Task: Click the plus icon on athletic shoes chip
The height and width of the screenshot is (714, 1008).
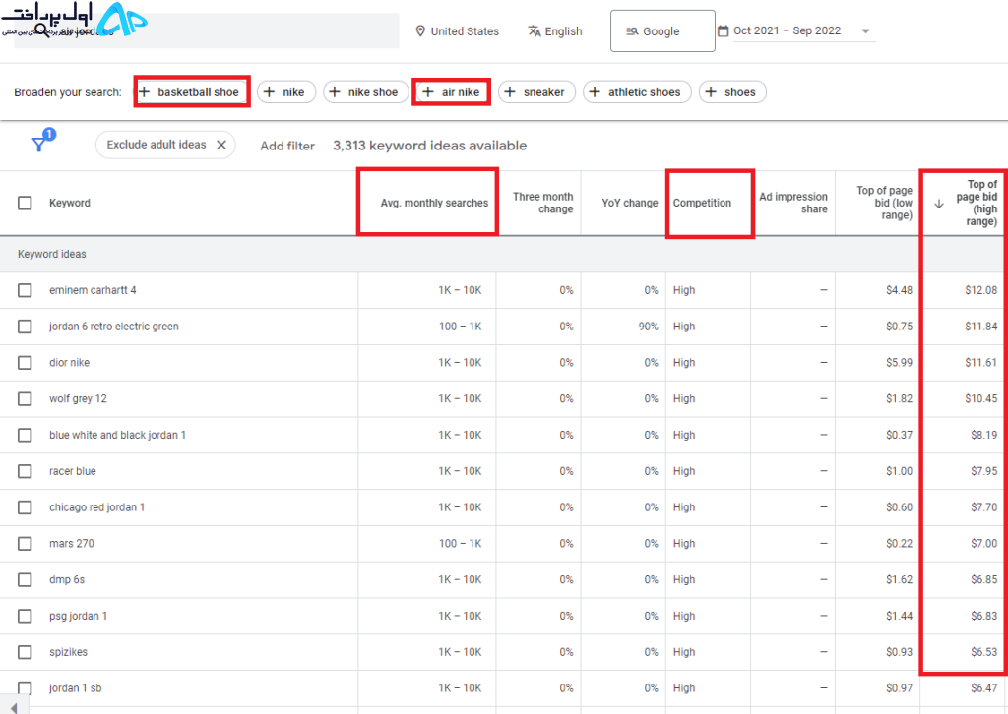Action: tap(595, 91)
